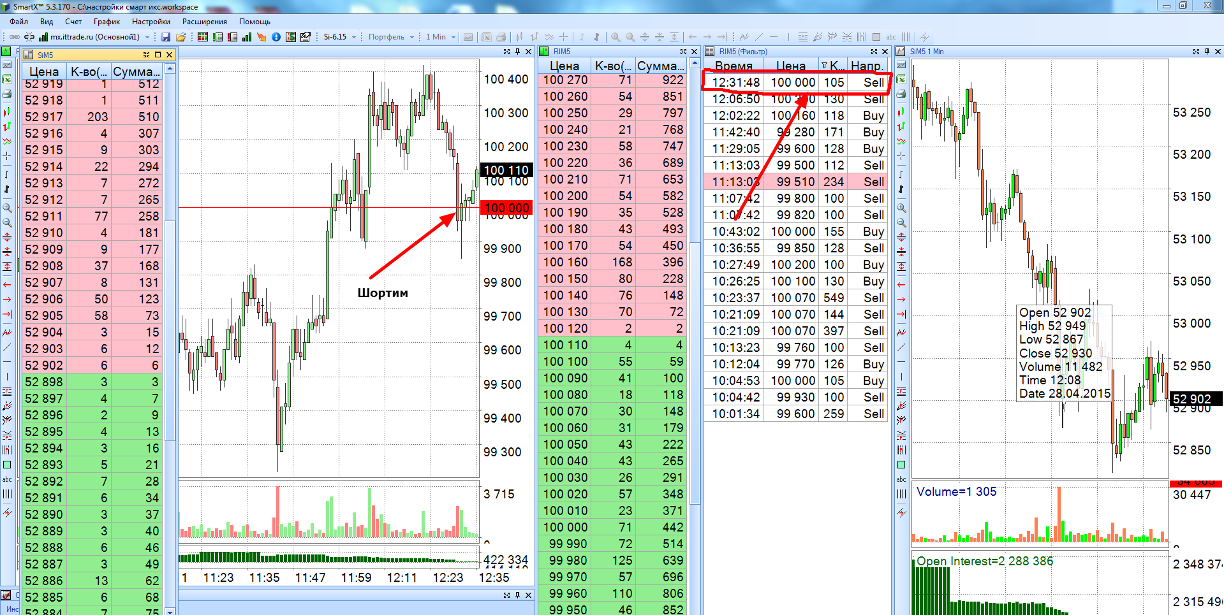Click the zoom-in magnifier in far-left vertical toolbar
Image resolution: width=1224 pixels, height=615 pixels.
(x=7, y=208)
